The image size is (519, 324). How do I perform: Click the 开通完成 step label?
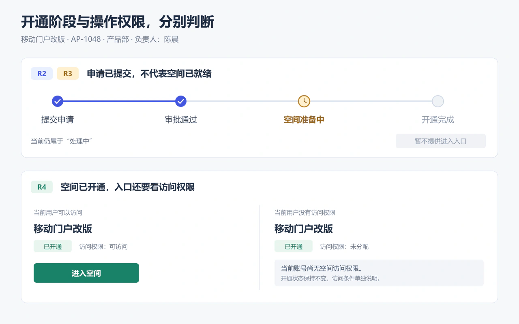pyautogui.click(x=438, y=120)
